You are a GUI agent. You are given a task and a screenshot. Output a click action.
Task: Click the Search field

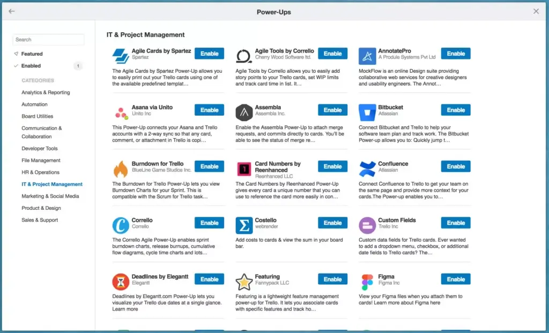click(x=48, y=40)
